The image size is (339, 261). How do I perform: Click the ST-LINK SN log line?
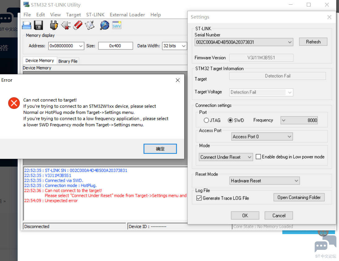(x=76, y=170)
